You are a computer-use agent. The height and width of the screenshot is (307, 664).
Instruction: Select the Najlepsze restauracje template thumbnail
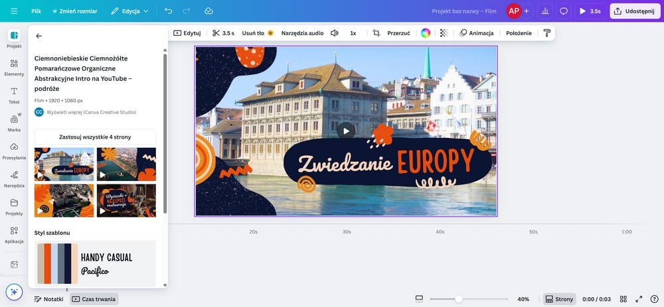coord(126,200)
